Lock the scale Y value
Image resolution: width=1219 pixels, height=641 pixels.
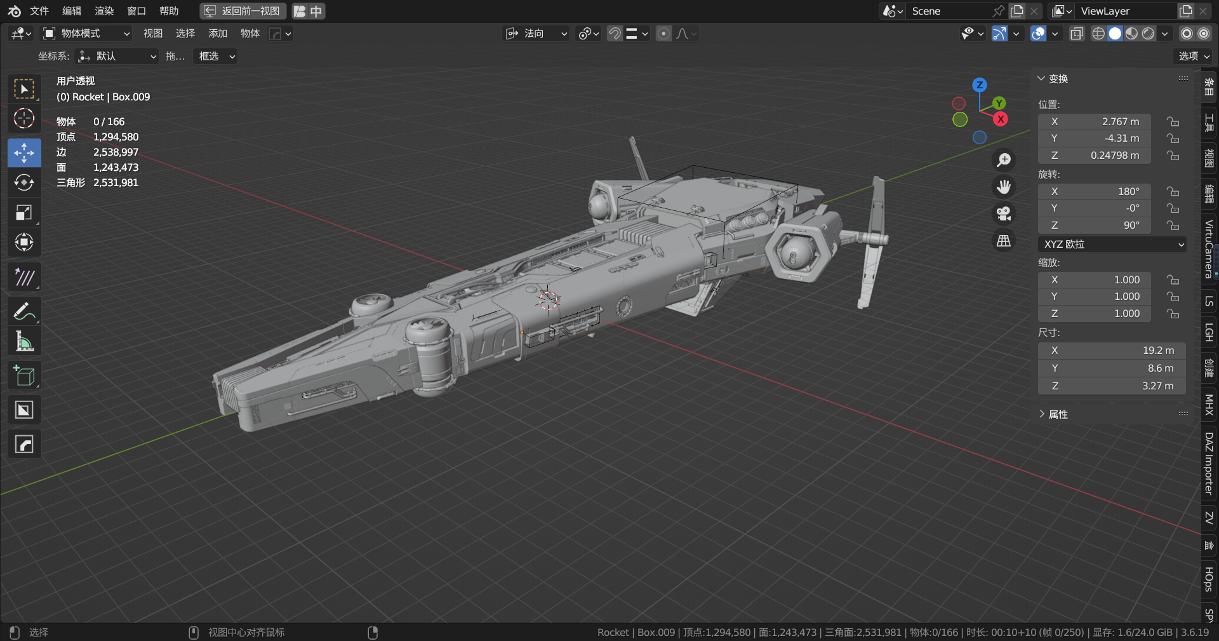(1173, 297)
